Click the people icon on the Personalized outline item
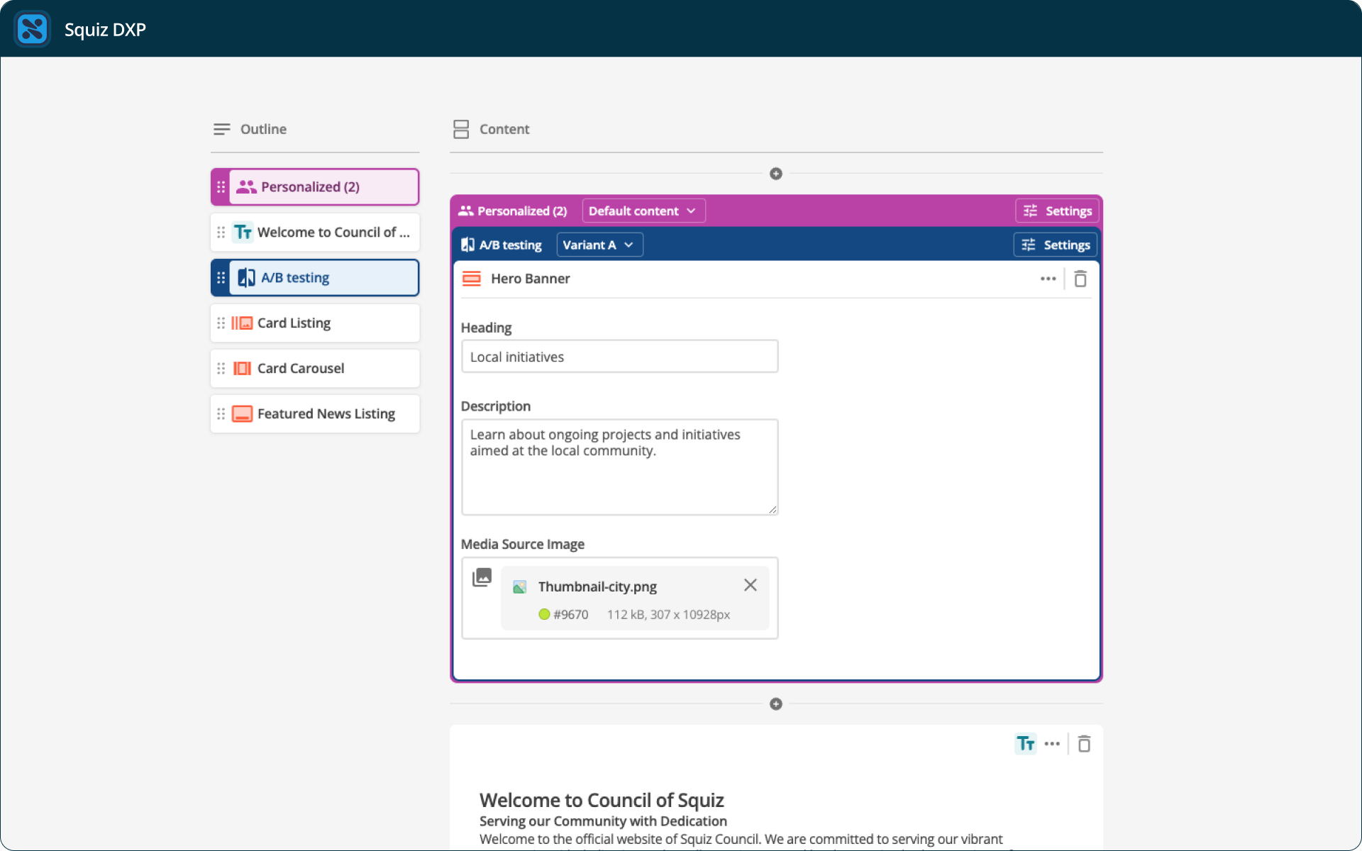Viewport: 1362px width, 851px height. click(x=246, y=187)
